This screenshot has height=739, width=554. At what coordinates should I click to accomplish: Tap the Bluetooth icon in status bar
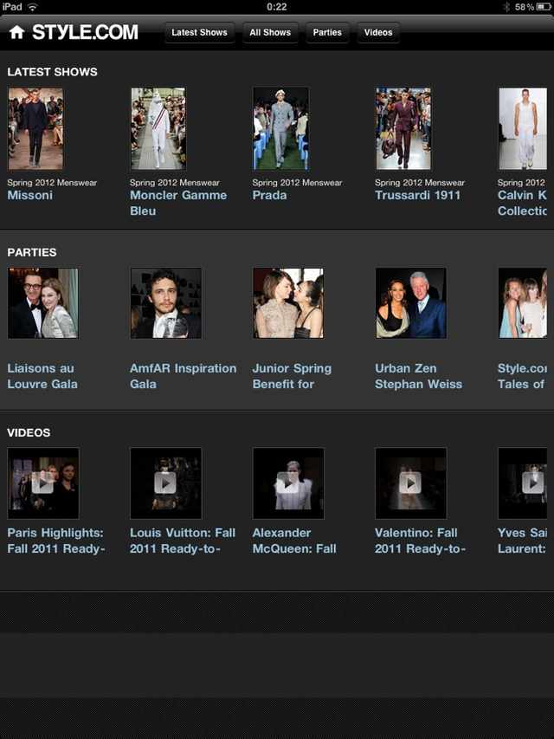(x=506, y=7)
